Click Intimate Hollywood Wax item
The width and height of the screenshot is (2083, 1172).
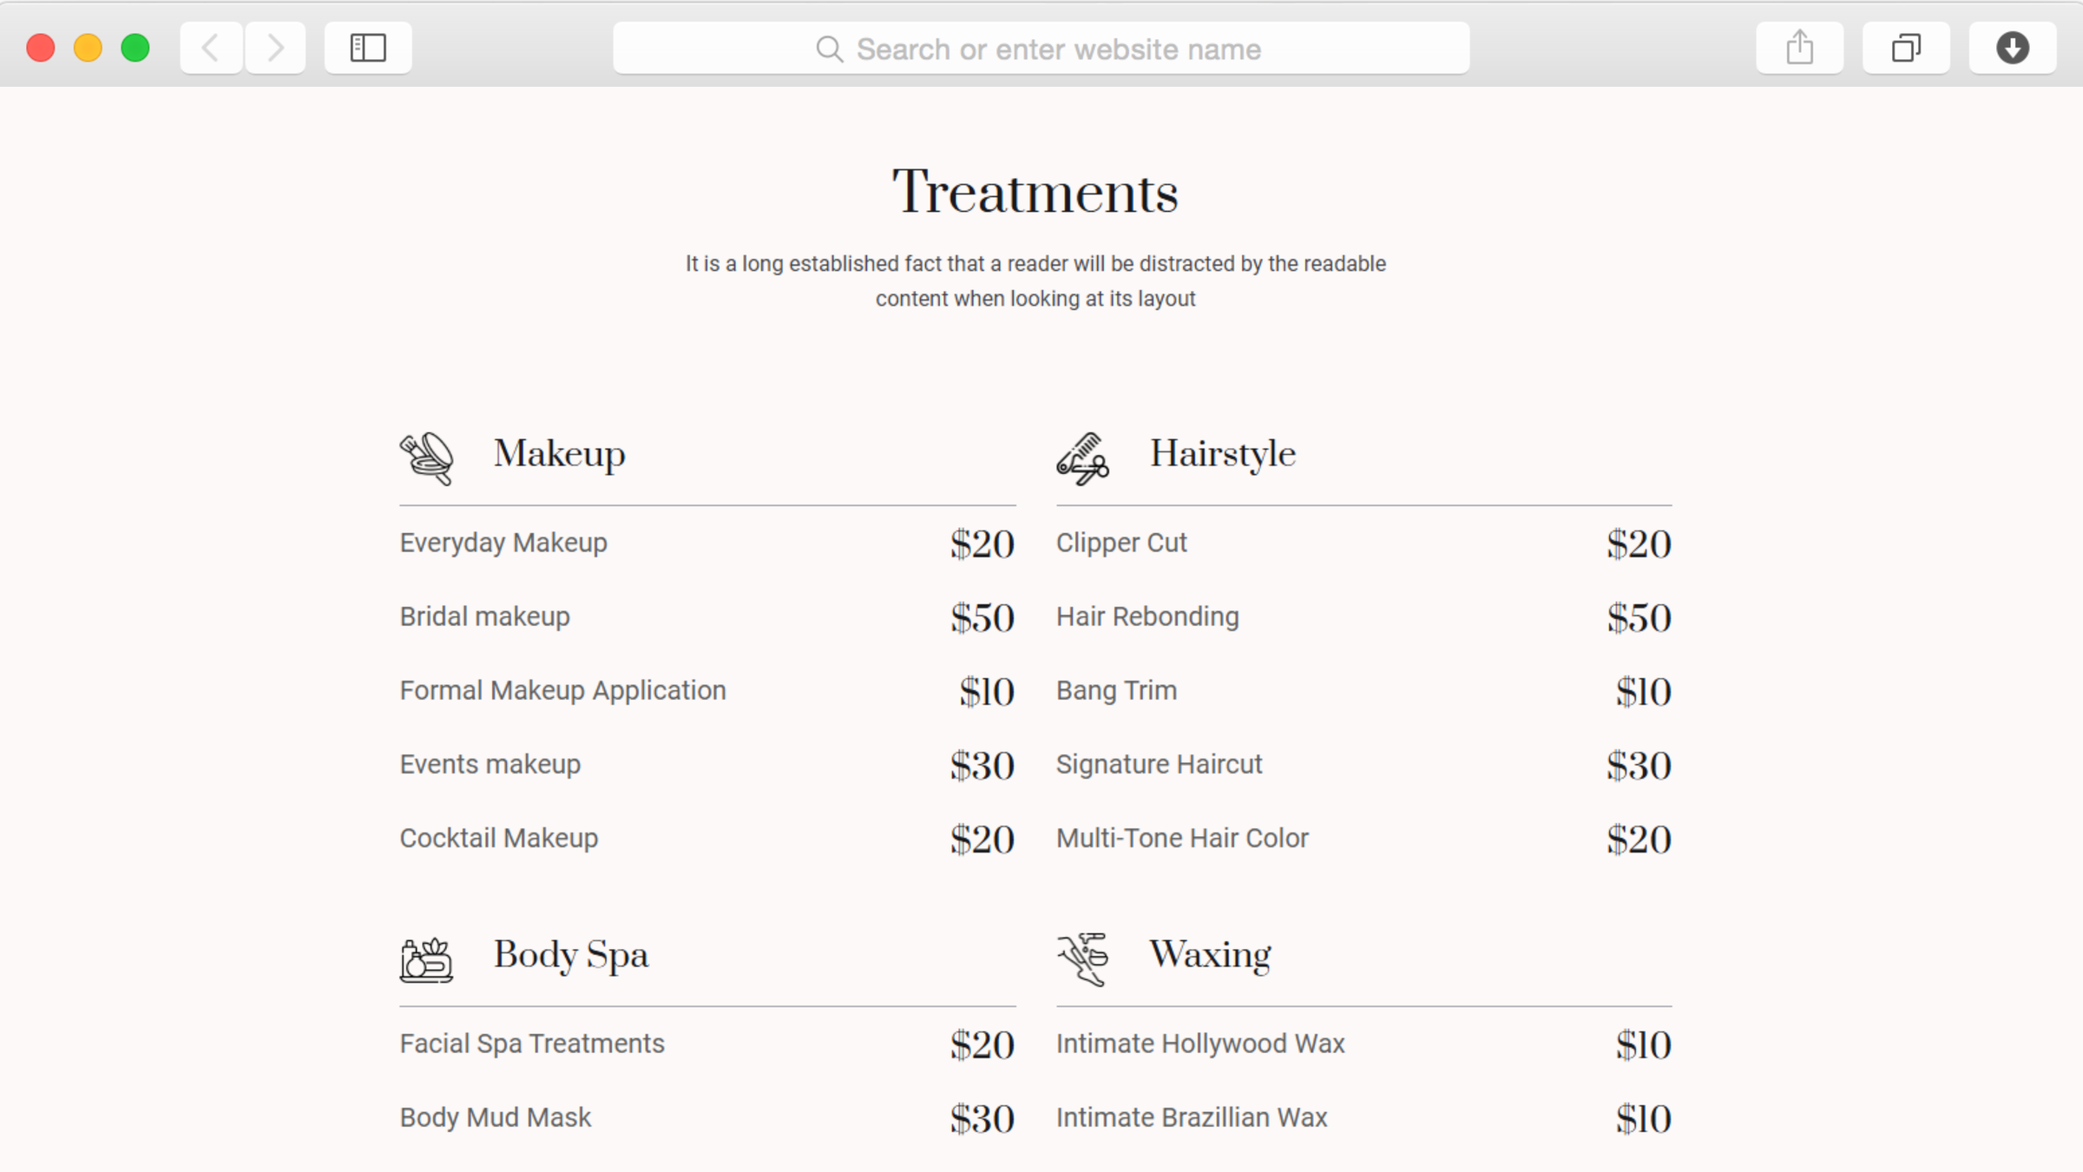(1199, 1043)
